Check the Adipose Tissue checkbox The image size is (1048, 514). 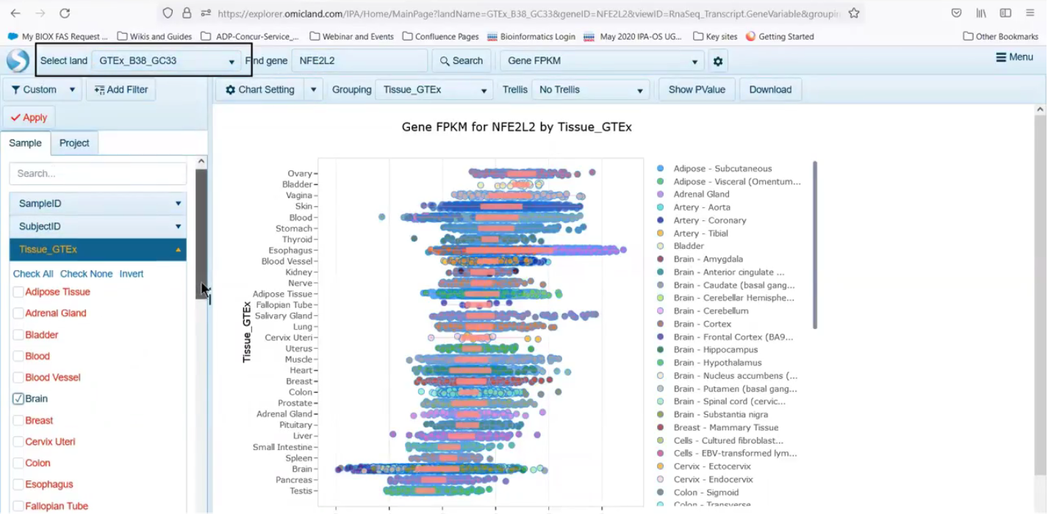click(18, 292)
